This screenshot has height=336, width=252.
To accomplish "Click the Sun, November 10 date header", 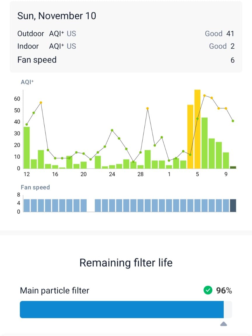I will pyautogui.click(x=57, y=16).
